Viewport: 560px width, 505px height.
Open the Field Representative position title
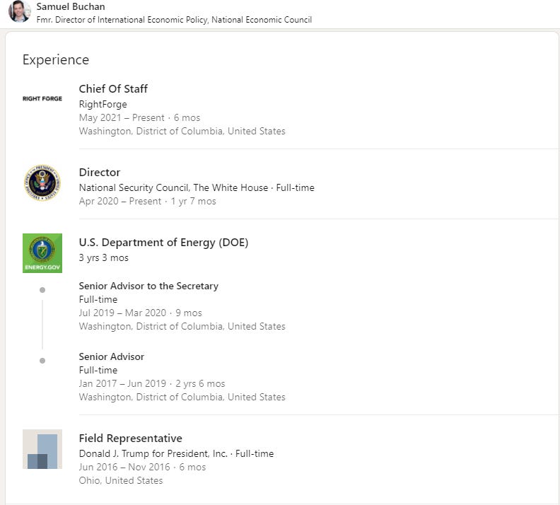click(131, 439)
